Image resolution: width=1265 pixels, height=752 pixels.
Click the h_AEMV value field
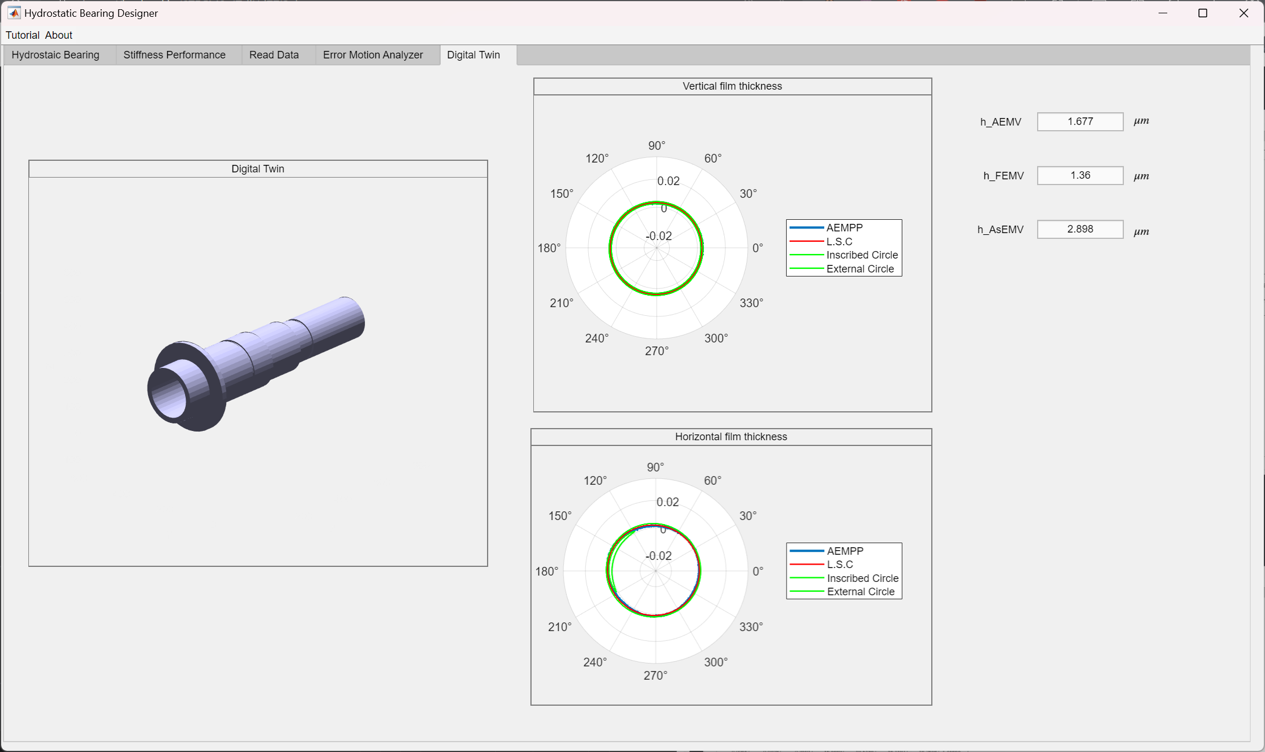(x=1079, y=121)
